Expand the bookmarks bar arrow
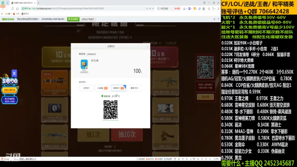The height and width of the screenshot is (167, 297). tap(2, 14)
